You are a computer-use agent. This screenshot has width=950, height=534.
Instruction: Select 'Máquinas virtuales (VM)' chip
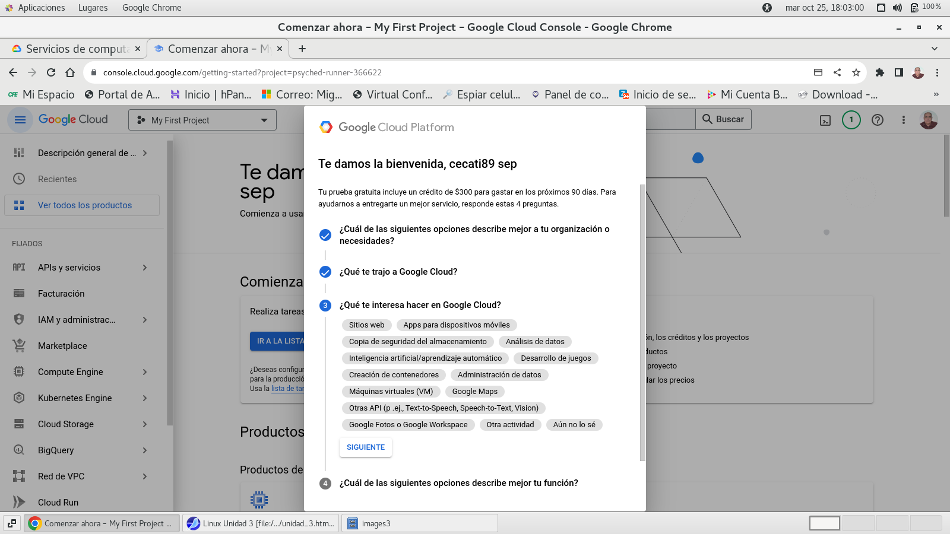coord(391,392)
